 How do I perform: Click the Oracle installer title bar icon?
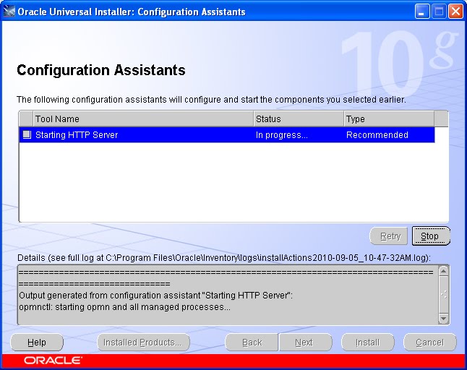pyautogui.click(x=9, y=12)
